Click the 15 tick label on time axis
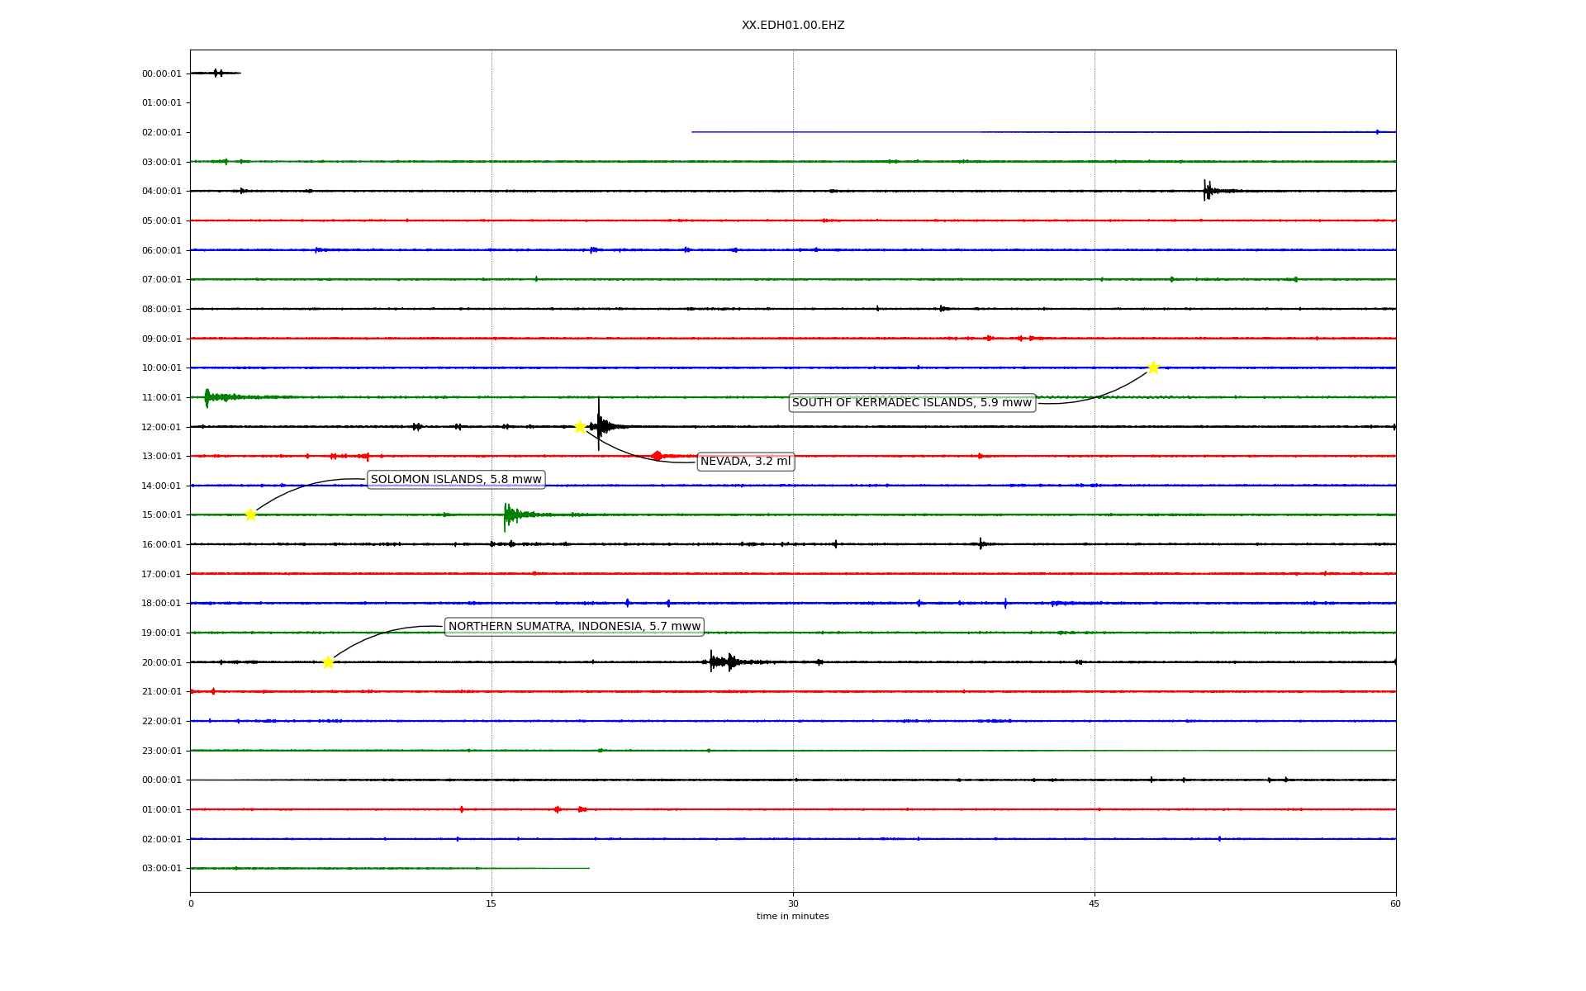The width and height of the screenshot is (1586, 991). point(491,903)
